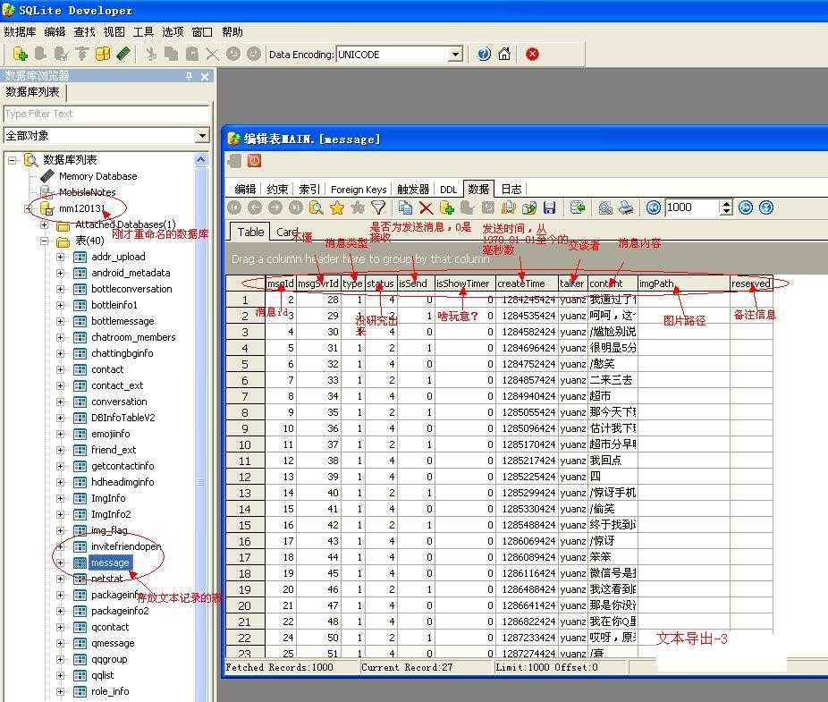This screenshot has height=702, width=828.
Task: Click the 1000 record limit field
Action: (692, 207)
